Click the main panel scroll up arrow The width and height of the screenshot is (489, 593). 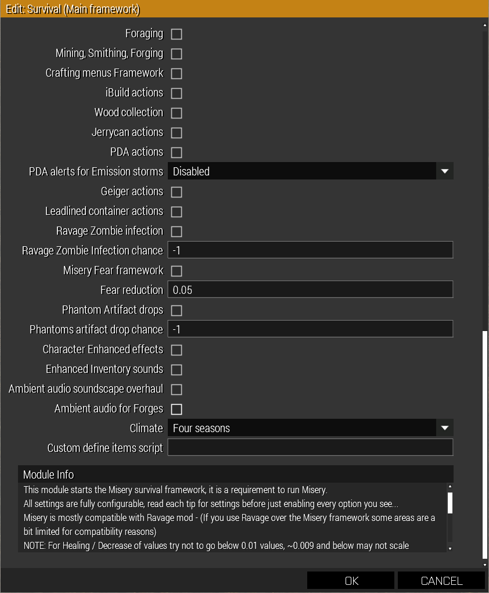click(x=486, y=25)
